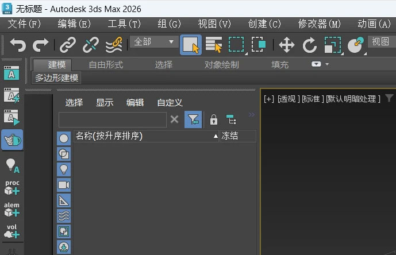
Task: Switch to the 填充 ribbon tab
Action: [280, 65]
